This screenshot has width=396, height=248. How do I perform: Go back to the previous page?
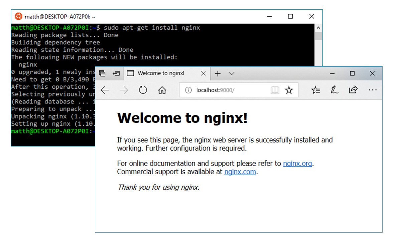click(x=105, y=90)
